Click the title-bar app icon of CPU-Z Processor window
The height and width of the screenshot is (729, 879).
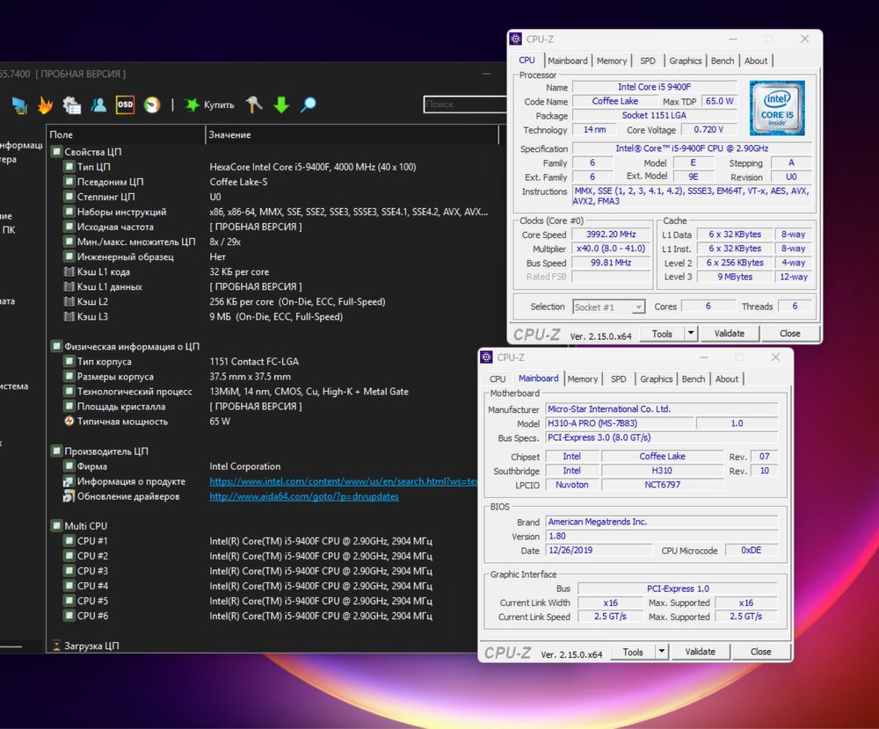[516, 40]
